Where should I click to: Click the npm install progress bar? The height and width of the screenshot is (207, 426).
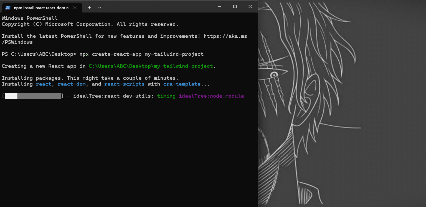tap(33, 96)
